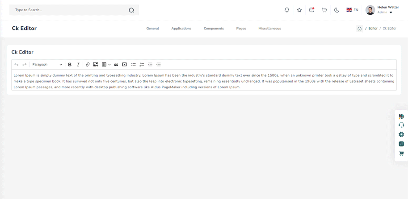Image resolution: width=408 pixels, height=199 pixels.
Task: Toggle italic formatting
Action: 78,64
